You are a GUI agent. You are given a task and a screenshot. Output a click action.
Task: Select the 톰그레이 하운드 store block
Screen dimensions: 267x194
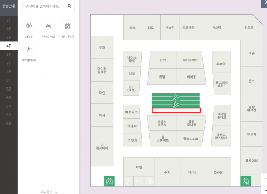tap(222, 84)
